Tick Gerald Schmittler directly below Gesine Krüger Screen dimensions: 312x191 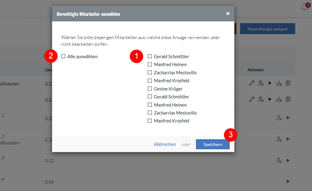click(150, 96)
